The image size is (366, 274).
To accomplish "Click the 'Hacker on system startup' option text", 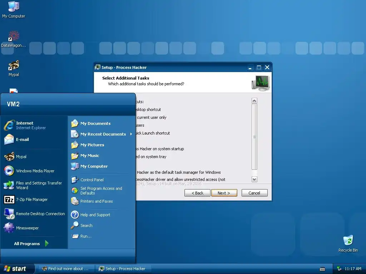I will [160, 149].
